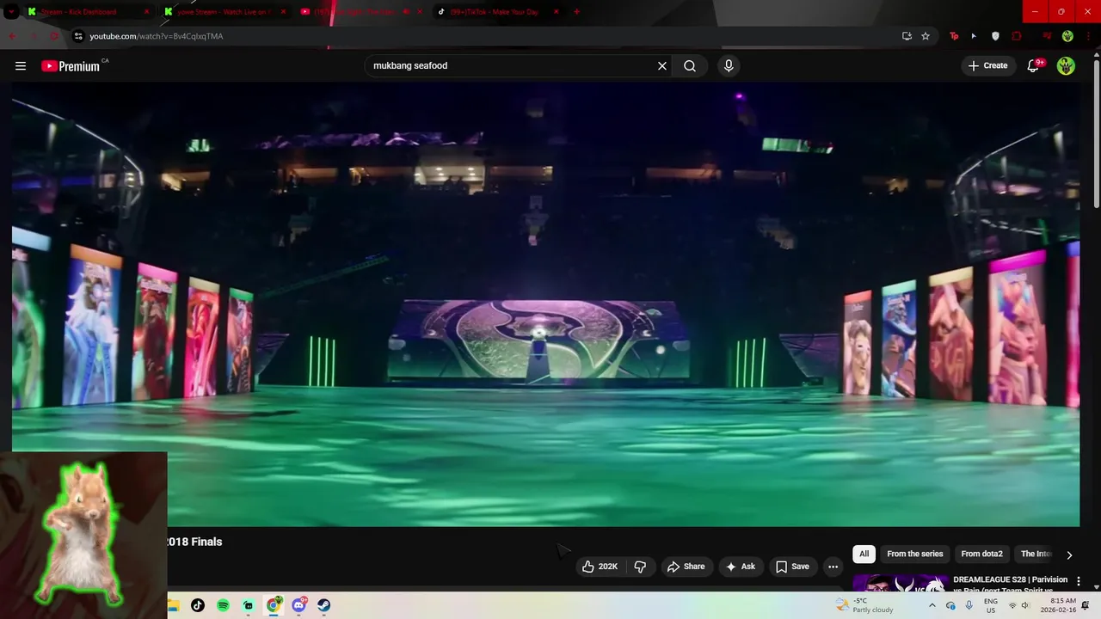Screen dimensions: 1101x619
Task: Open install/cast icon in address bar
Action: [907, 36]
